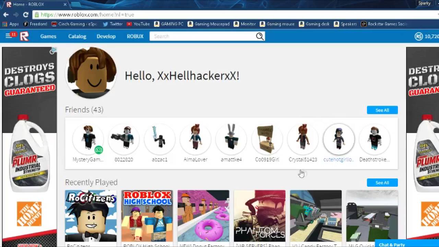Open the ROBLOX High School game thumbnail
Image resolution: width=439 pixels, height=247 pixels.
147,216
